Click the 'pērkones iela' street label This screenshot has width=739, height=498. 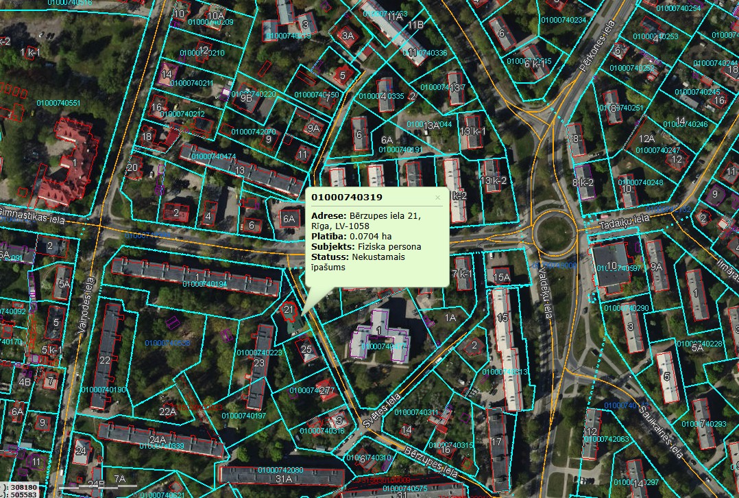(x=596, y=46)
